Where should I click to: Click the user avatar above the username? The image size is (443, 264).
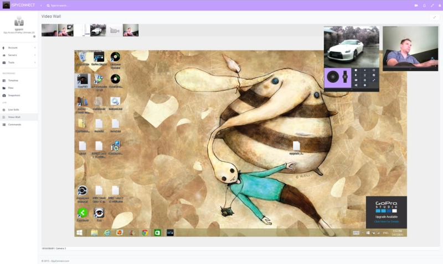pos(19,21)
